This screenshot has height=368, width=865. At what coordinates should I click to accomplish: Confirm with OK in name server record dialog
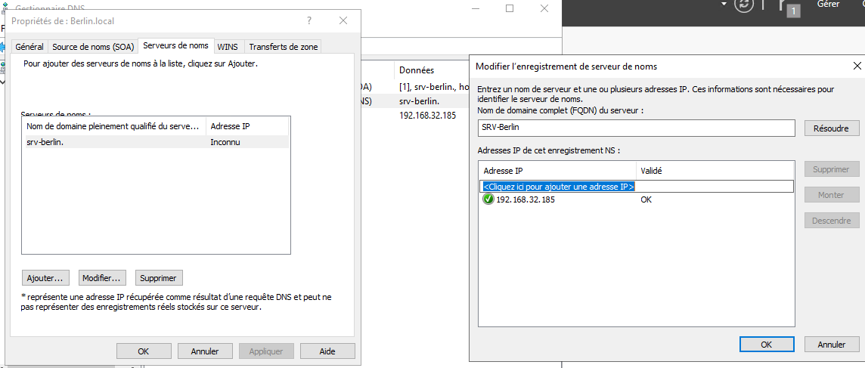tap(766, 345)
